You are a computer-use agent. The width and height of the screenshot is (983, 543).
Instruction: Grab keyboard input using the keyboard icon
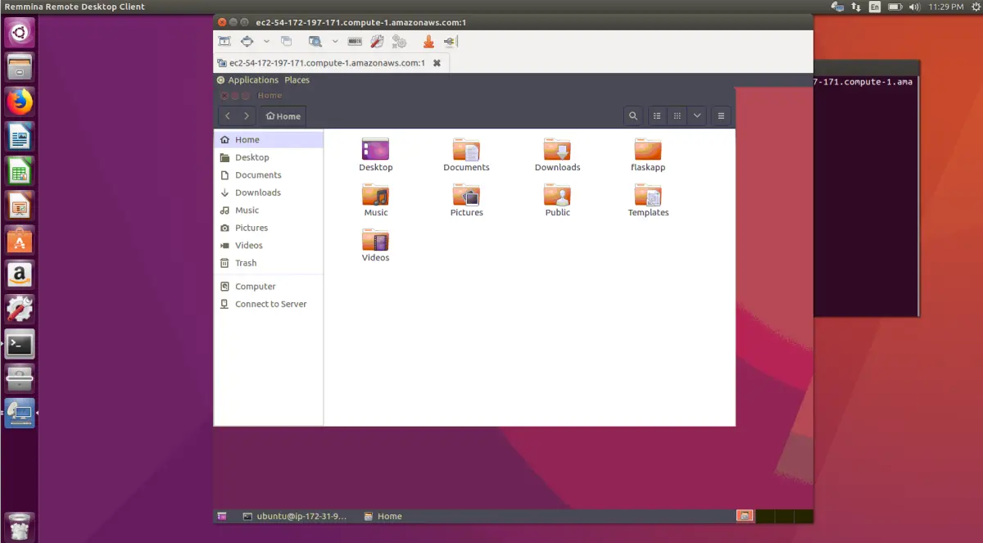[x=355, y=41]
